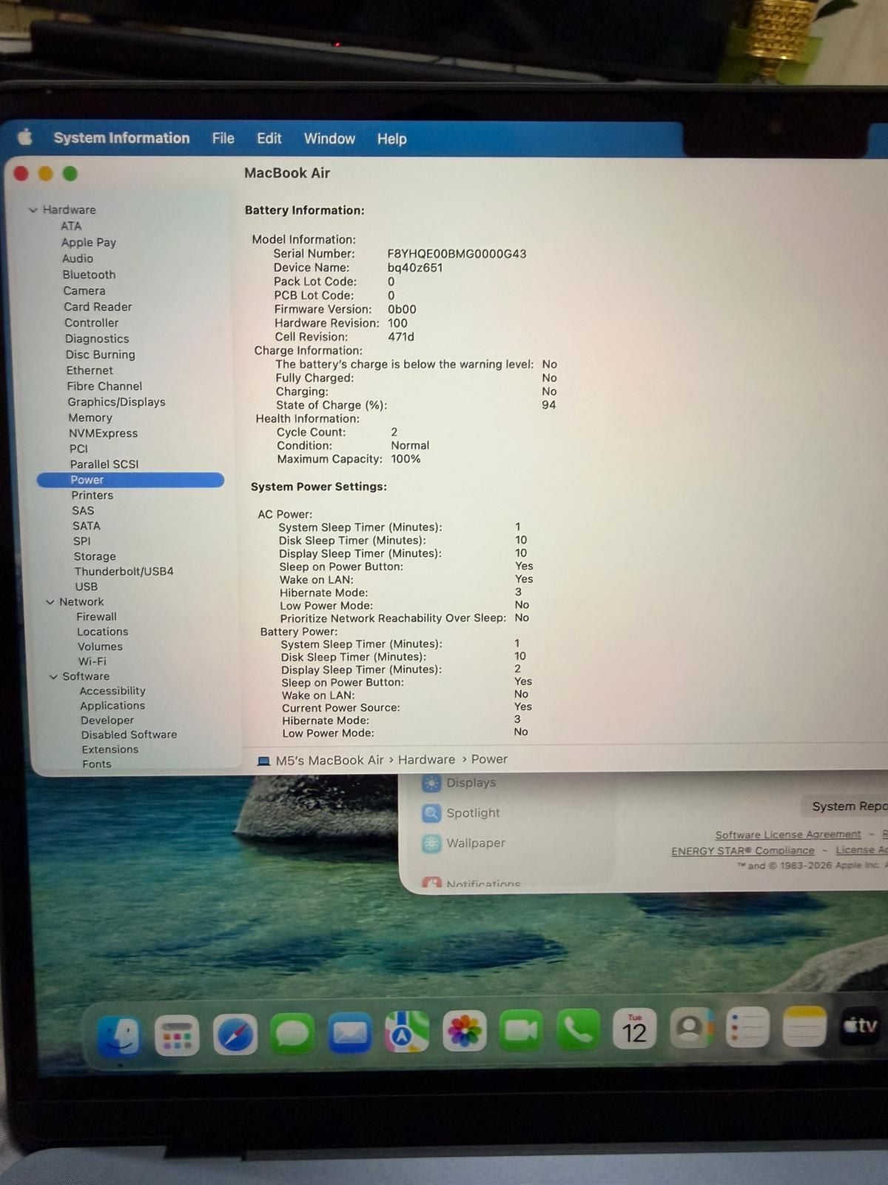Select Thunderbolt/USB4 in sidebar
The width and height of the screenshot is (888, 1185).
124,572
